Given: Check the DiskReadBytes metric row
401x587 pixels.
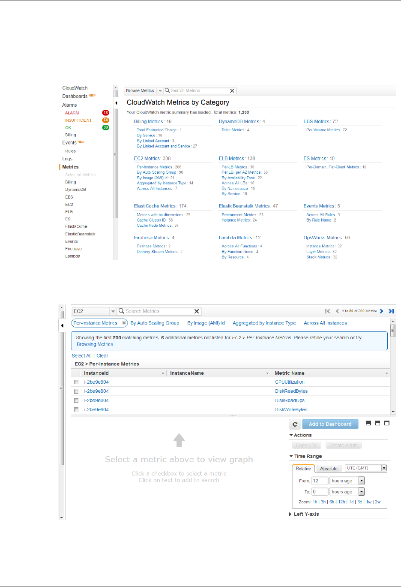Looking at the screenshot, I should [x=76, y=391].
